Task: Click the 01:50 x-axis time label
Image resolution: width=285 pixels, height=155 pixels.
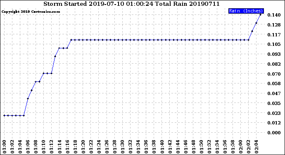Action: coord(201,147)
